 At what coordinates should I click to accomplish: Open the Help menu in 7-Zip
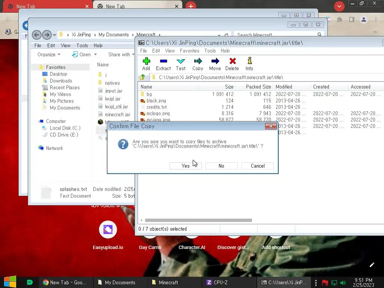(x=225, y=51)
